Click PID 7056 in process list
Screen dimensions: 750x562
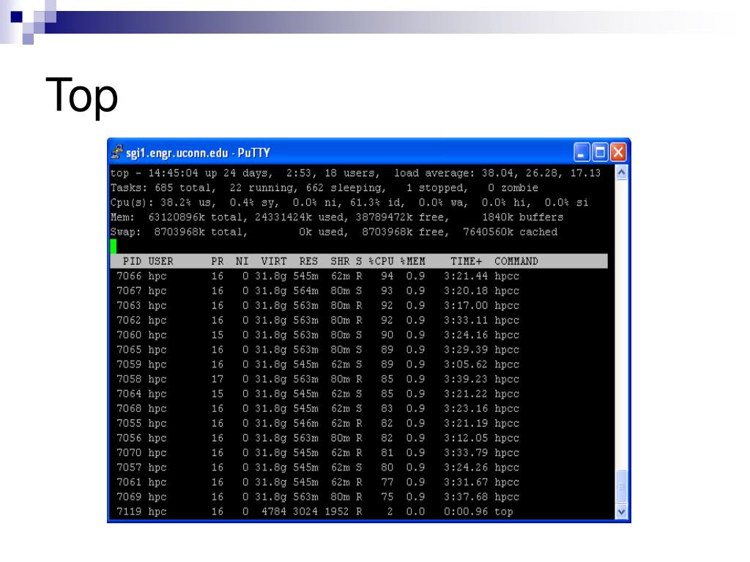[129, 438]
